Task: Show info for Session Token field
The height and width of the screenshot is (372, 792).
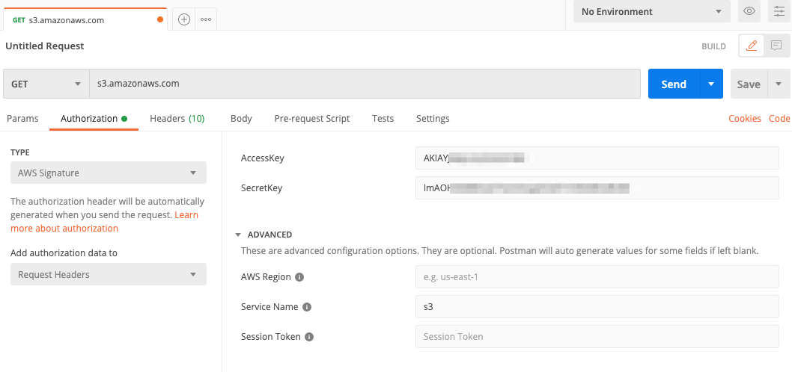Action: click(309, 337)
